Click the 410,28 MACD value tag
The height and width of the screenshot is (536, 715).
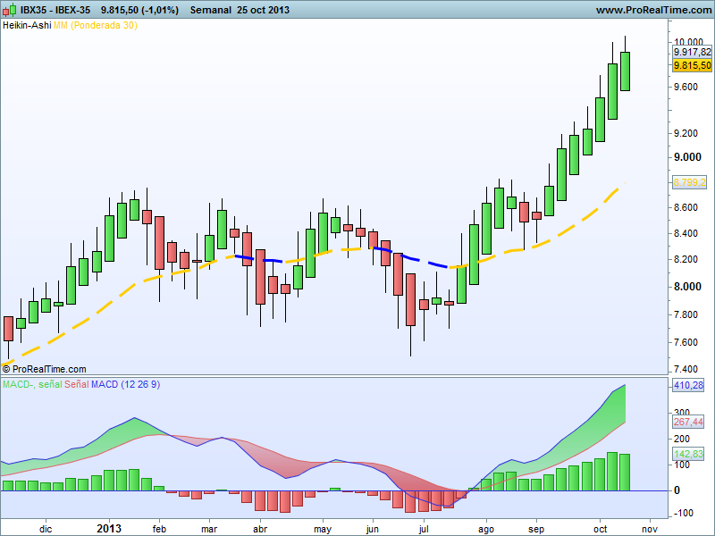tap(690, 386)
